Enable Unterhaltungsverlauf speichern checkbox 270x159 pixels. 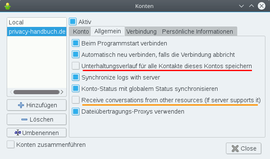click(76, 66)
